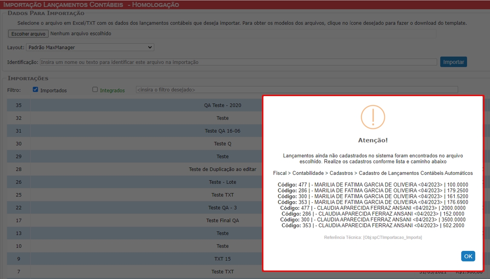Click row number 35

19,105
